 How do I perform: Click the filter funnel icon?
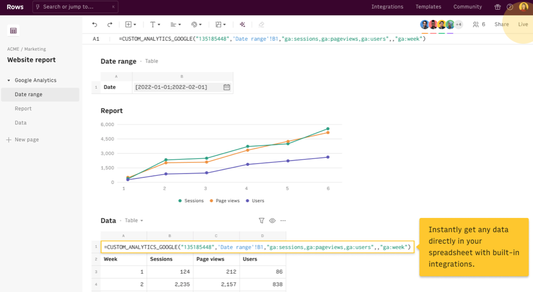tap(261, 221)
